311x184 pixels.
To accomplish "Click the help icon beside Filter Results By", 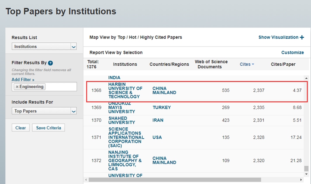I will pos(51,63).
